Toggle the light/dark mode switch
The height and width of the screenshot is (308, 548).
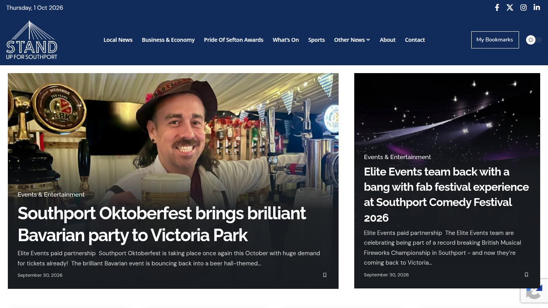[534, 40]
